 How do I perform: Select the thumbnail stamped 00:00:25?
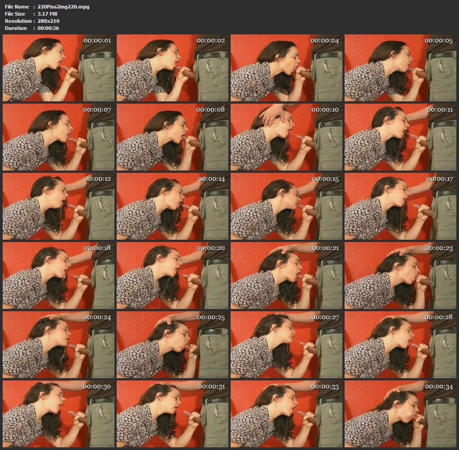point(173,345)
